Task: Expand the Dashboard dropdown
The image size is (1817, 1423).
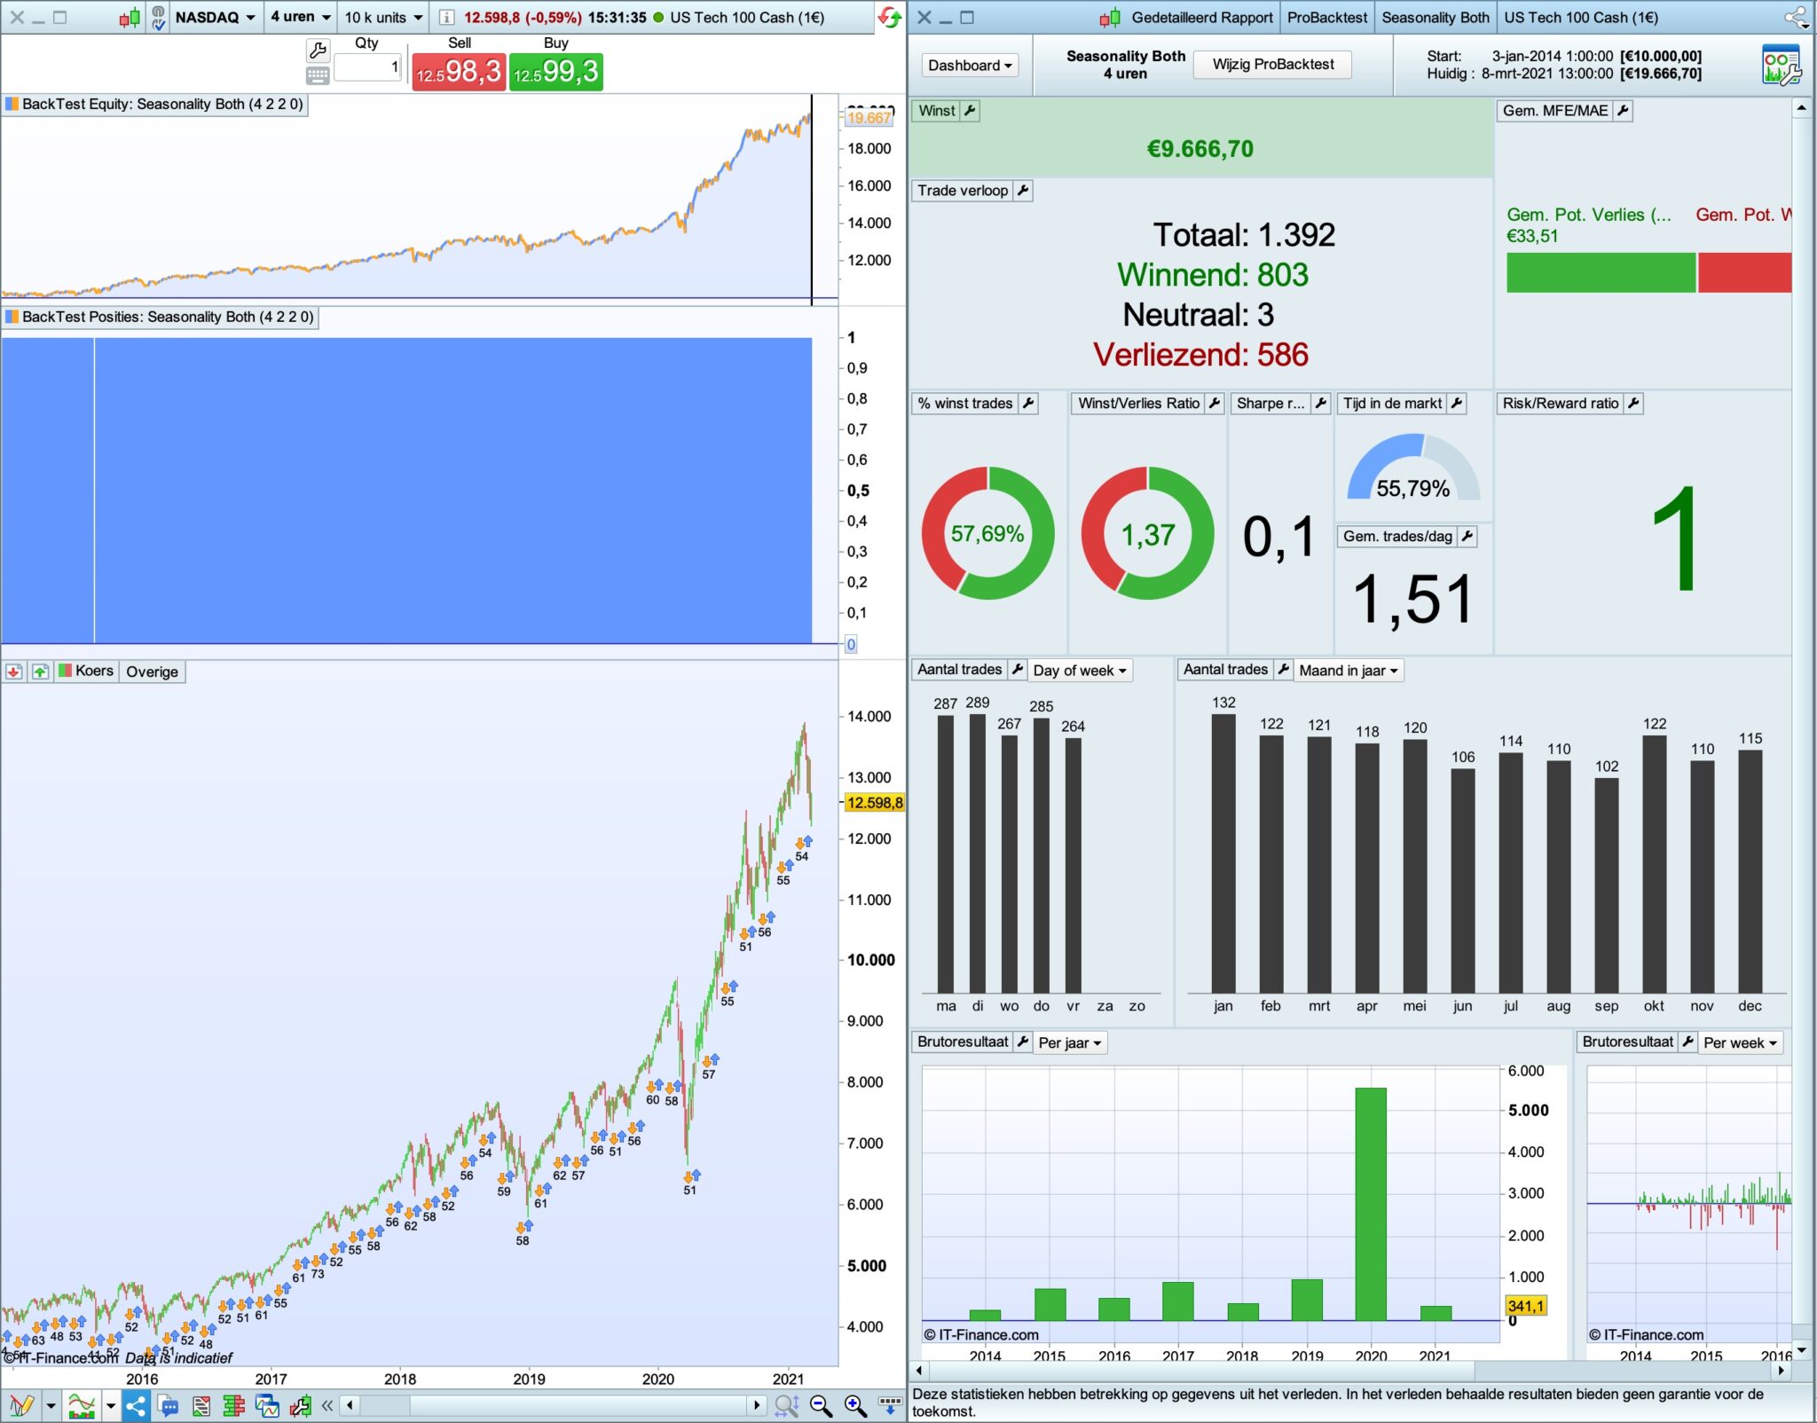Action: click(970, 66)
